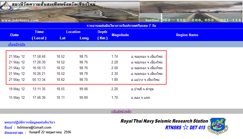Follow the กลับสู่หน้าหลัก link

(121, 111)
